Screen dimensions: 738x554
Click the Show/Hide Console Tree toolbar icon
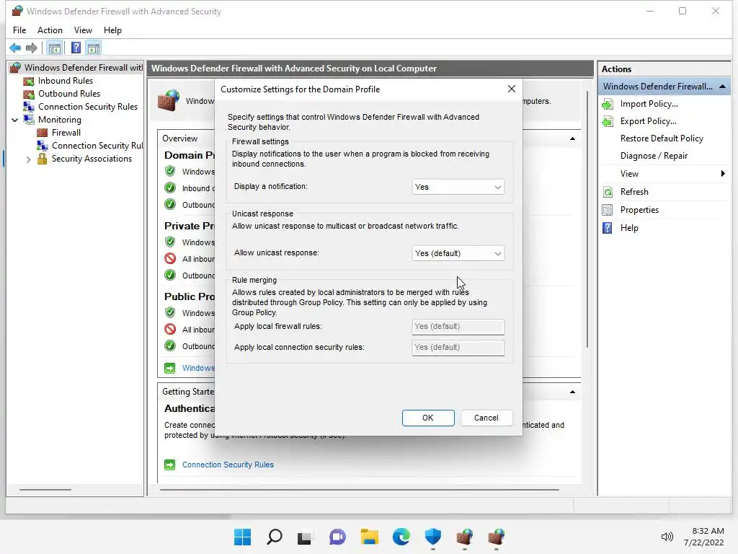pyautogui.click(x=55, y=48)
